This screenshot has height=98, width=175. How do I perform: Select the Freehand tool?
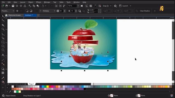(3, 34)
